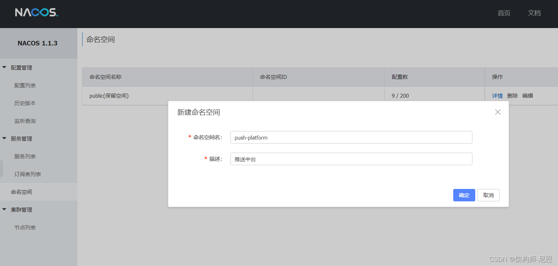Screen dimensions: 558x266
Task: Focus the 描述 input field
Action: point(351,159)
